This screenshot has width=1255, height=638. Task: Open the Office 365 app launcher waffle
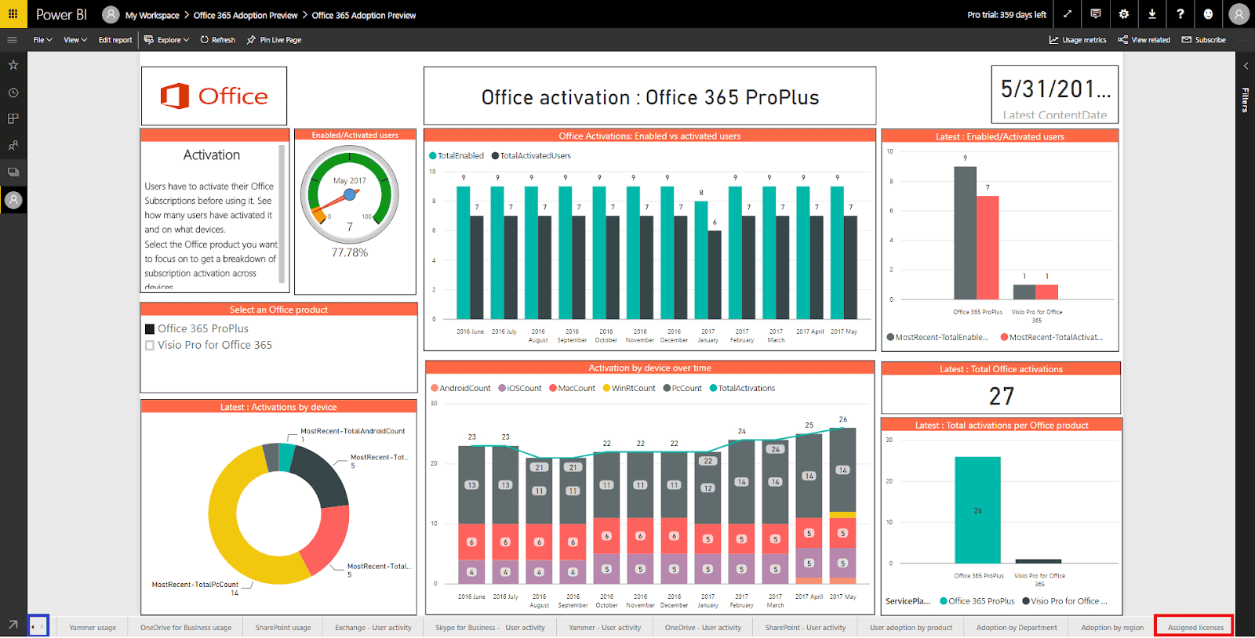pyautogui.click(x=13, y=14)
